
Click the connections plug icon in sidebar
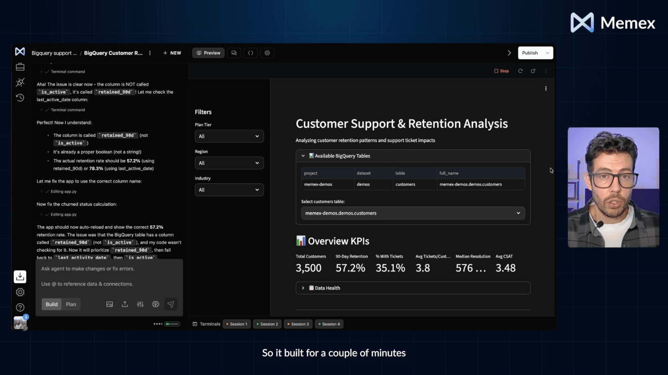[x=20, y=82]
